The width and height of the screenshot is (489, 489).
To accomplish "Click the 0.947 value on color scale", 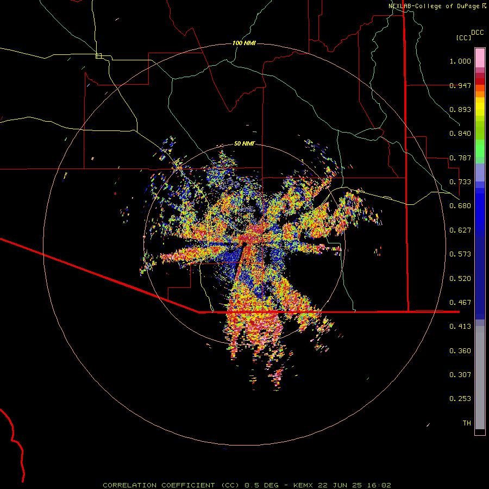I will pyautogui.click(x=460, y=85).
